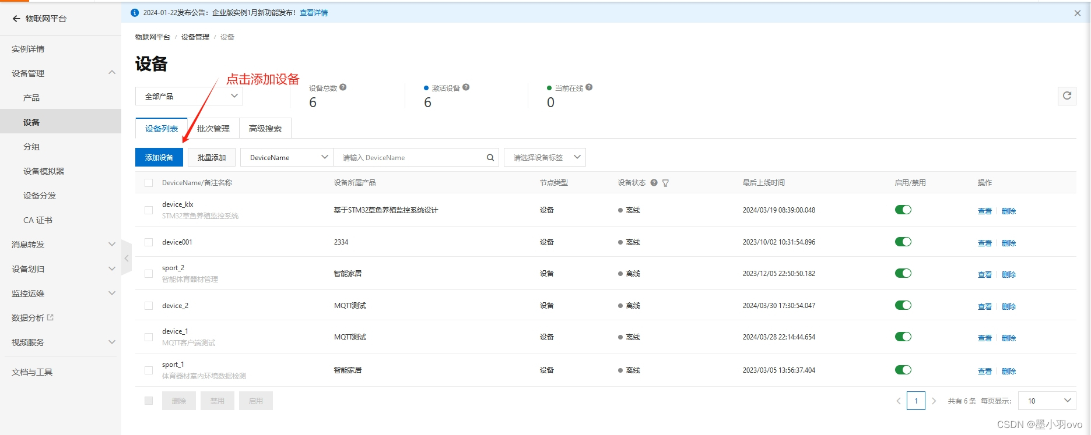Expand the 监控运维 sidebar section
The width and height of the screenshot is (1091, 435).
pos(112,293)
